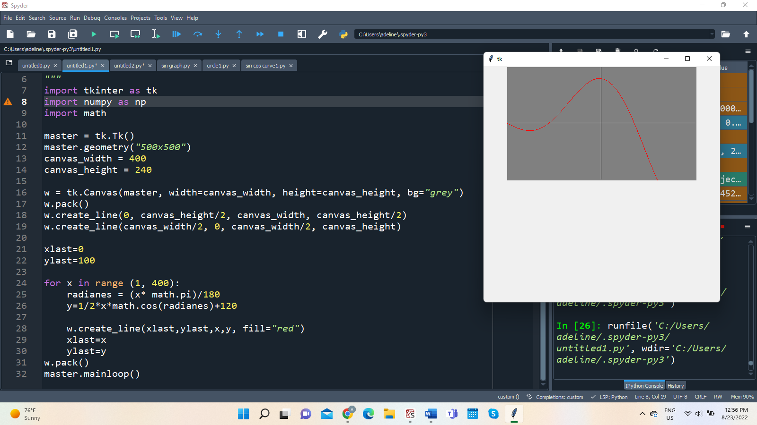Click Completions: custom status item

(555, 397)
